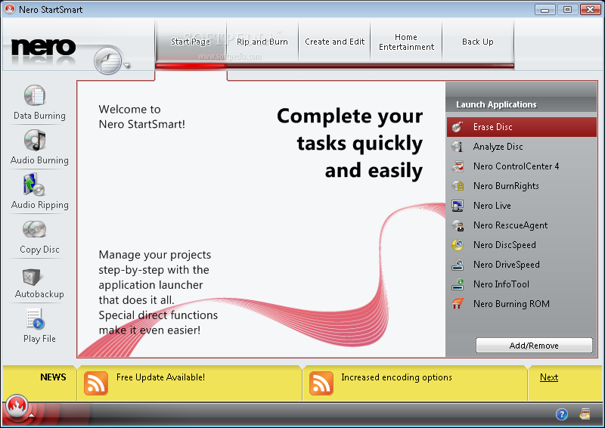Click the blue help question mark icon
The image size is (605, 428).
pyautogui.click(x=562, y=414)
